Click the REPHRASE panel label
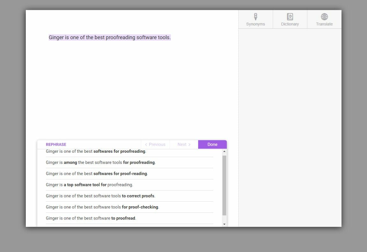This screenshot has height=252, width=367. tap(56, 144)
